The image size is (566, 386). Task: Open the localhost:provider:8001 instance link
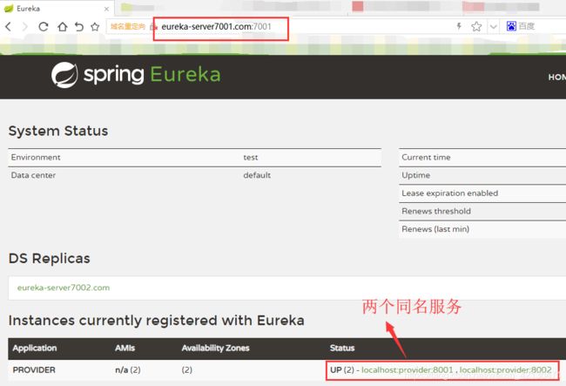408,369
